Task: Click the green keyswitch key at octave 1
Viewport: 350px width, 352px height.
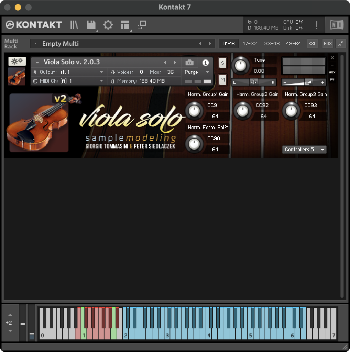Action: [x=84, y=334]
